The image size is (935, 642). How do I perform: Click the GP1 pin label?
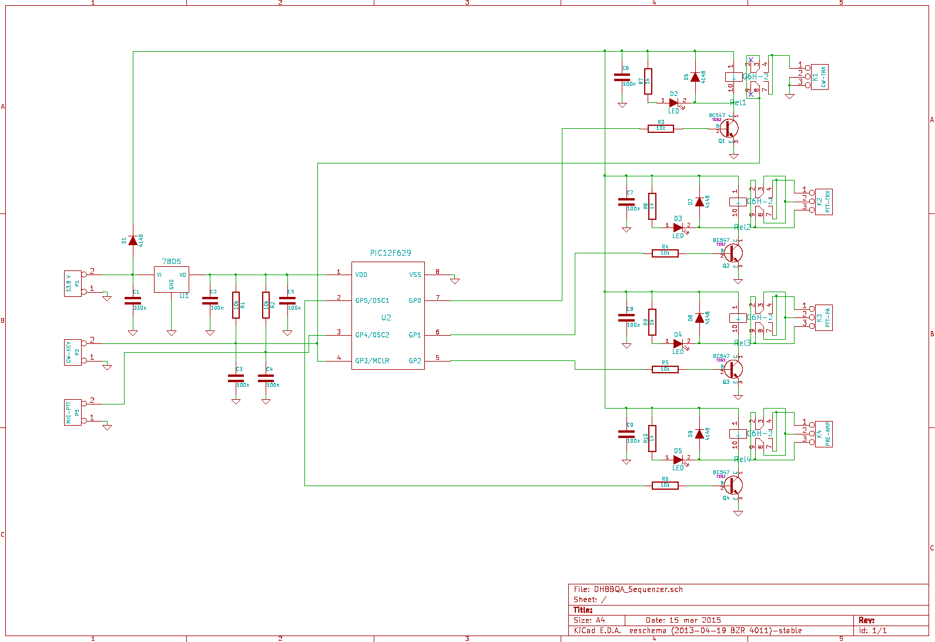click(415, 335)
